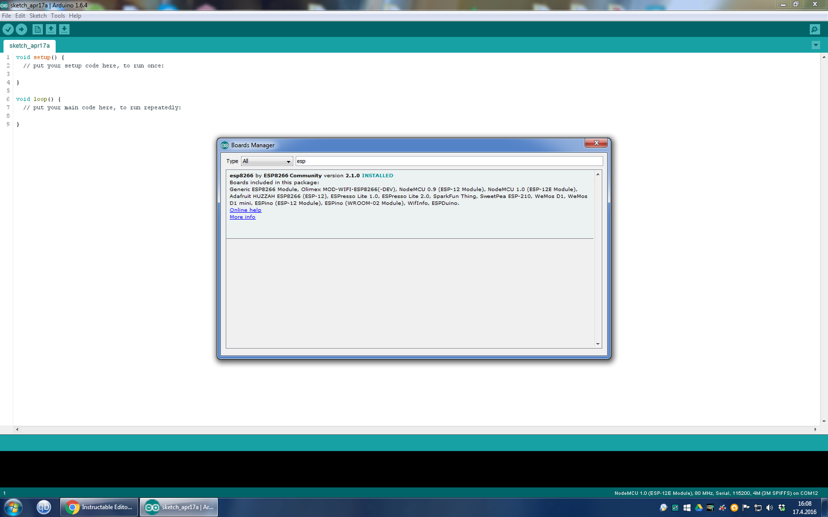Open the Tools menu
The height and width of the screenshot is (517, 828).
(58, 16)
